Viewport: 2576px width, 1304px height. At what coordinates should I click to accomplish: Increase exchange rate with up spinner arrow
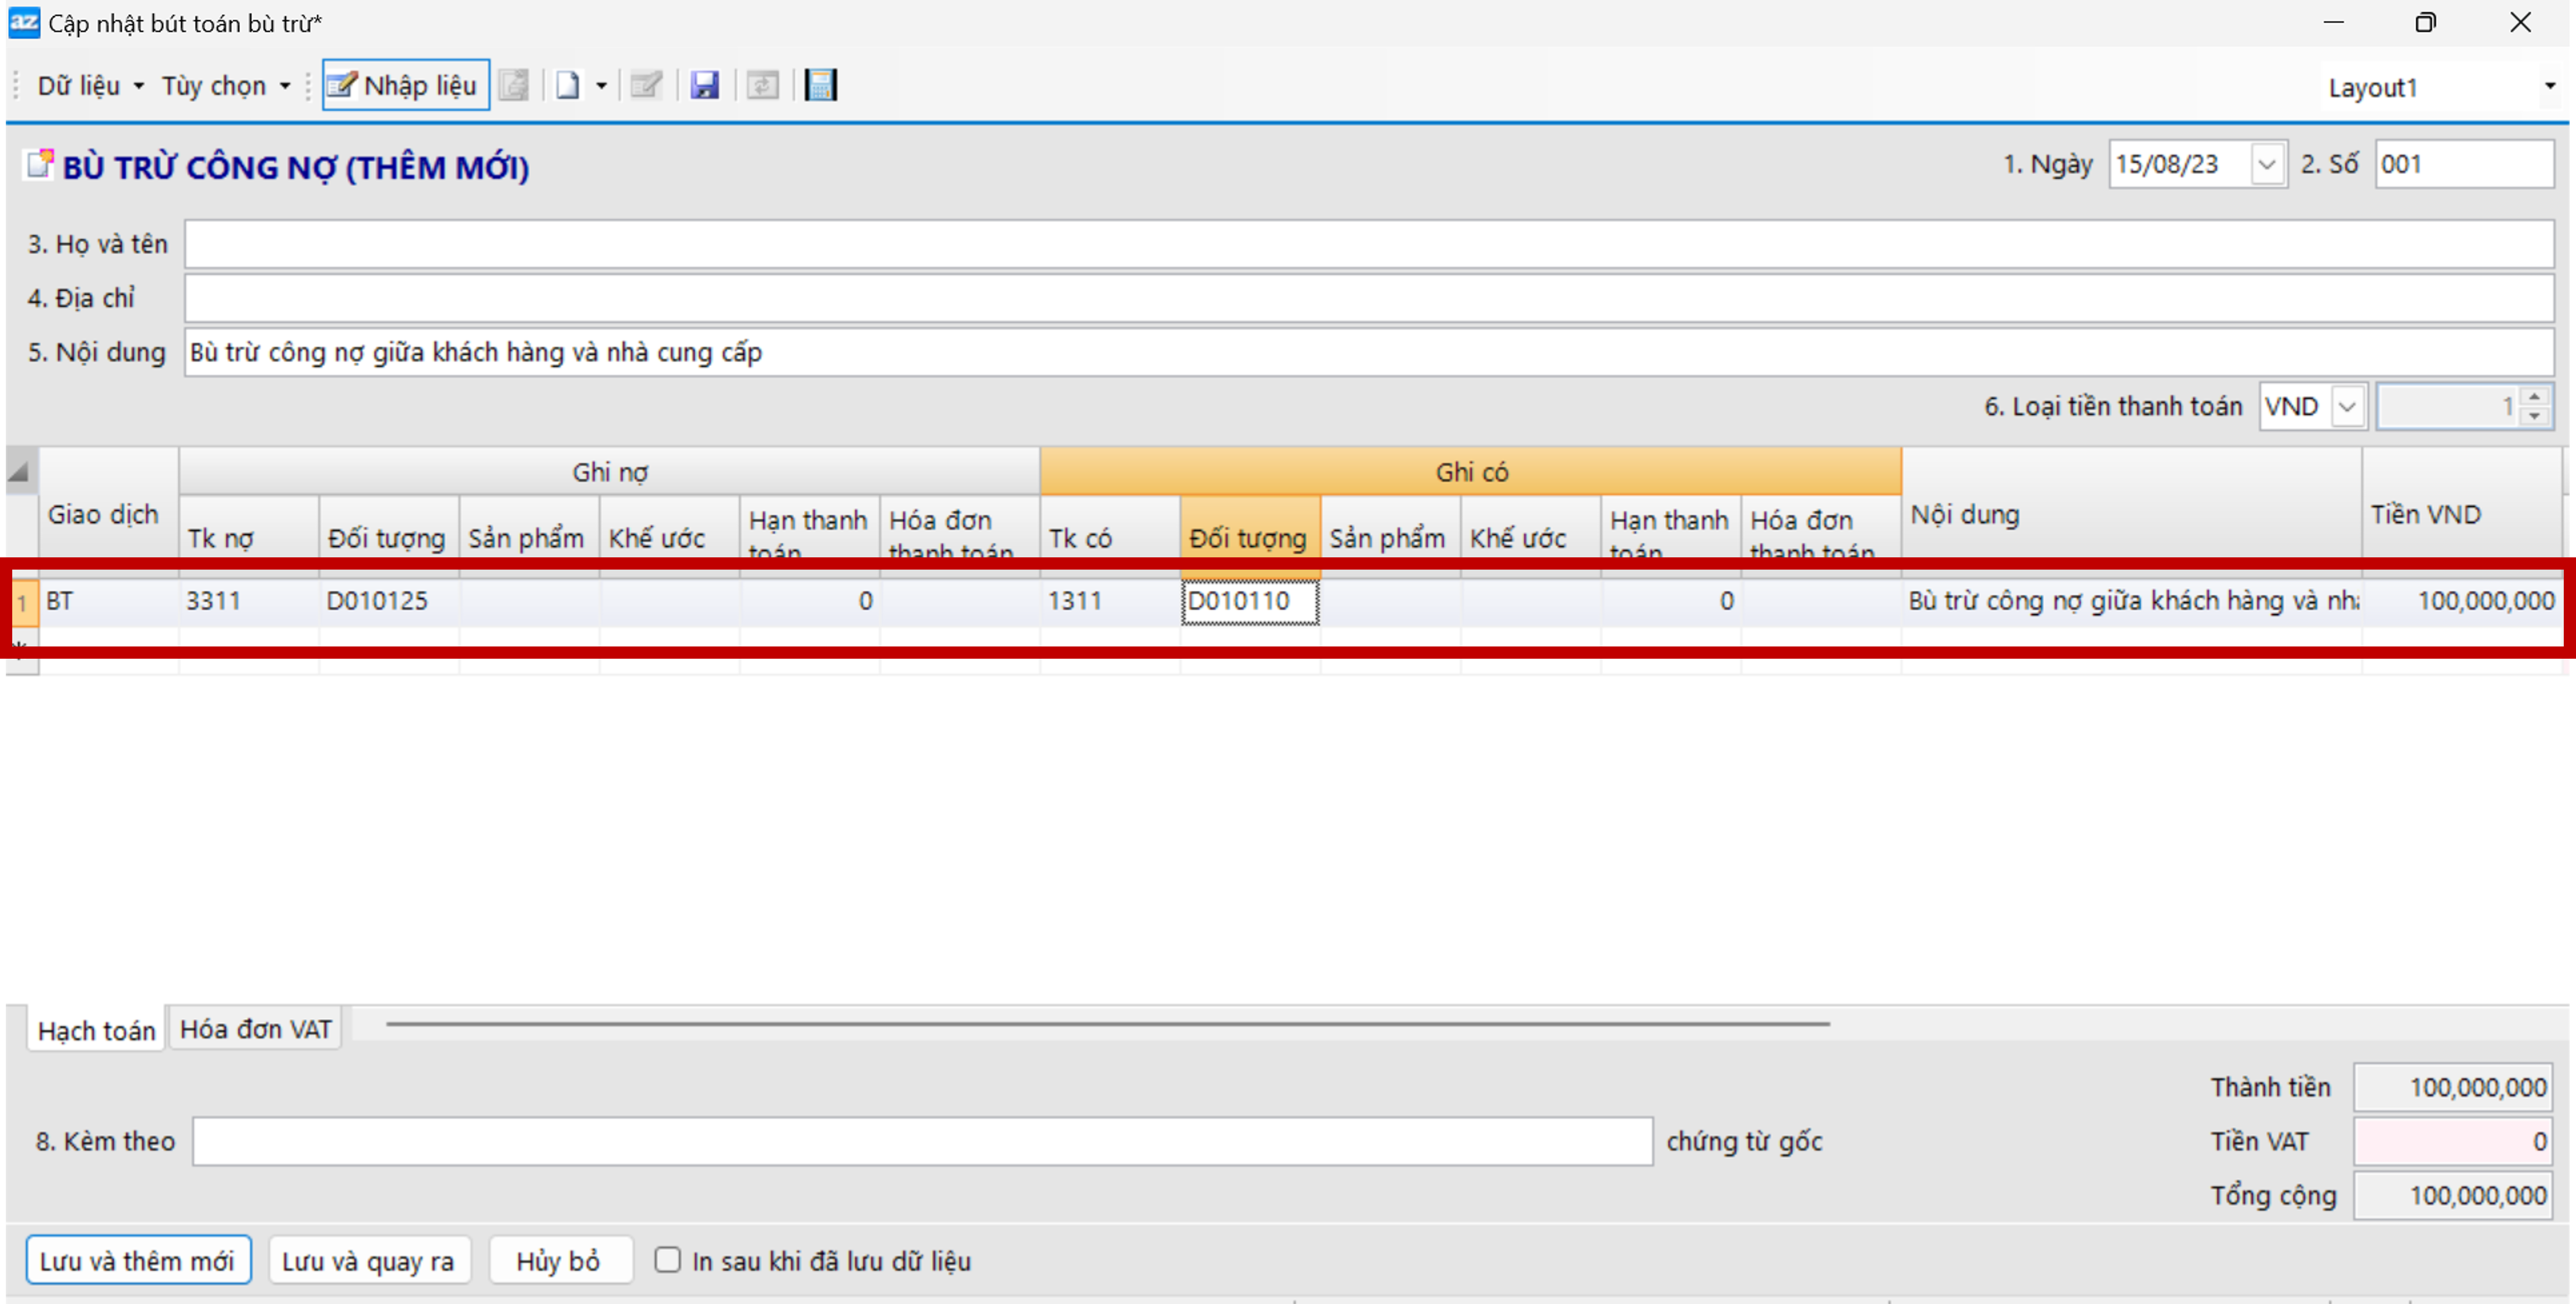coord(2534,397)
